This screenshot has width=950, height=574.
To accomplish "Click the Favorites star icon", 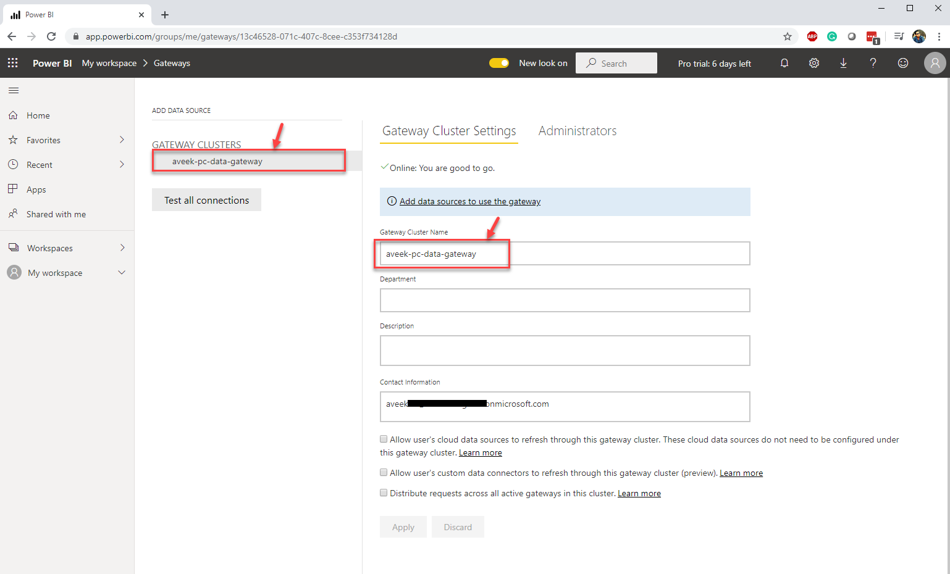I will coord(13,140).
